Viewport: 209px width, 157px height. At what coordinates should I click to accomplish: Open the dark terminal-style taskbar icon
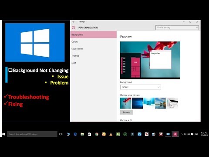(x=132, y=134)
